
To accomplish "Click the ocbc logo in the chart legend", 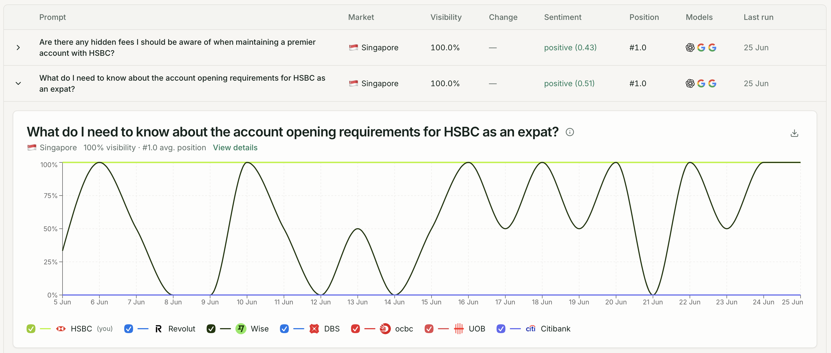I will coord(385,328).
